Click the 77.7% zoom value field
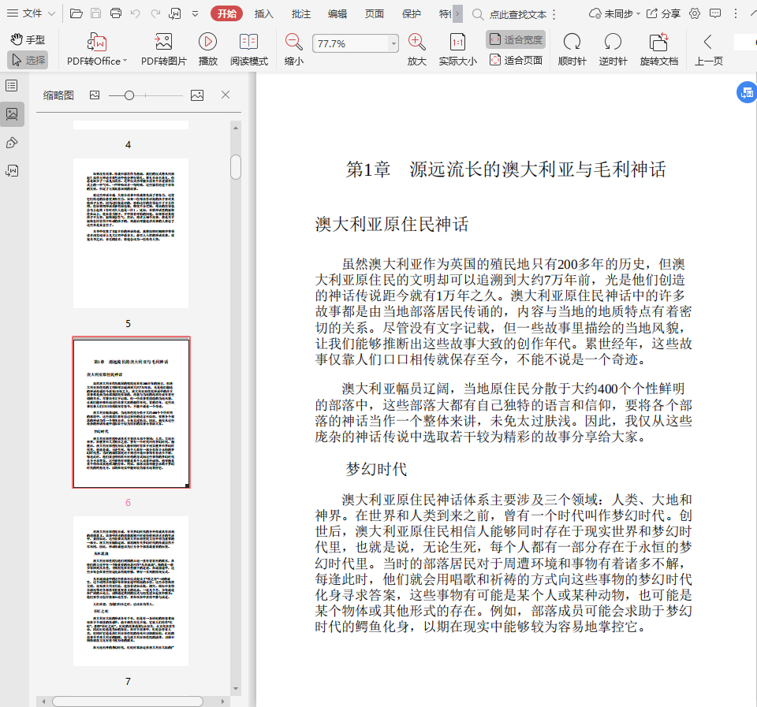The image size is (757, 707). pos(350,44)
